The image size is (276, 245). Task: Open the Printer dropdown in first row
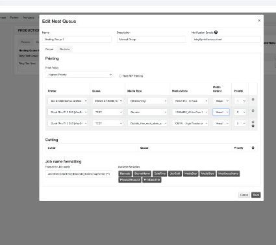point(68,101)
